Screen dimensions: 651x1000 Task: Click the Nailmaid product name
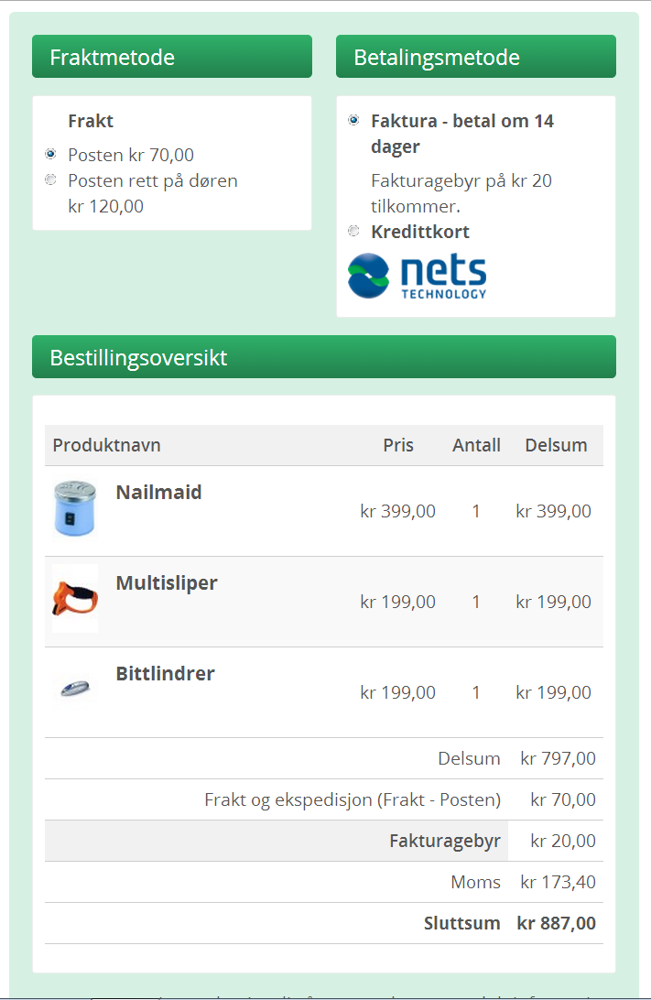click(x=158, y=493)
